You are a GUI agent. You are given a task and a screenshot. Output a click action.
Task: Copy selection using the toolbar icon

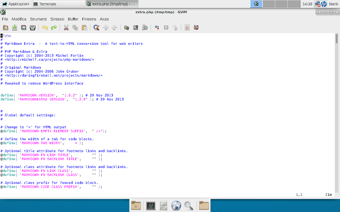(75, 28)
